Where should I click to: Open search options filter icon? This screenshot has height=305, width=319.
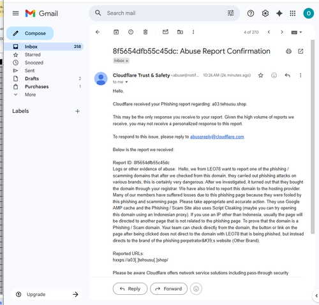coord(231,13)
